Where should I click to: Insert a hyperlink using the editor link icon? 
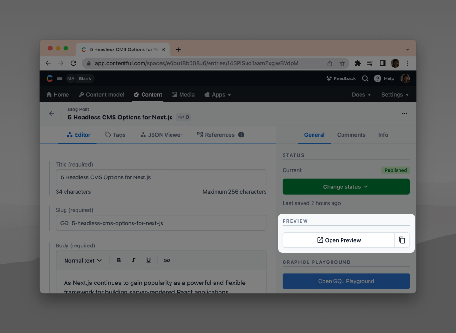(x=166, y=260)
